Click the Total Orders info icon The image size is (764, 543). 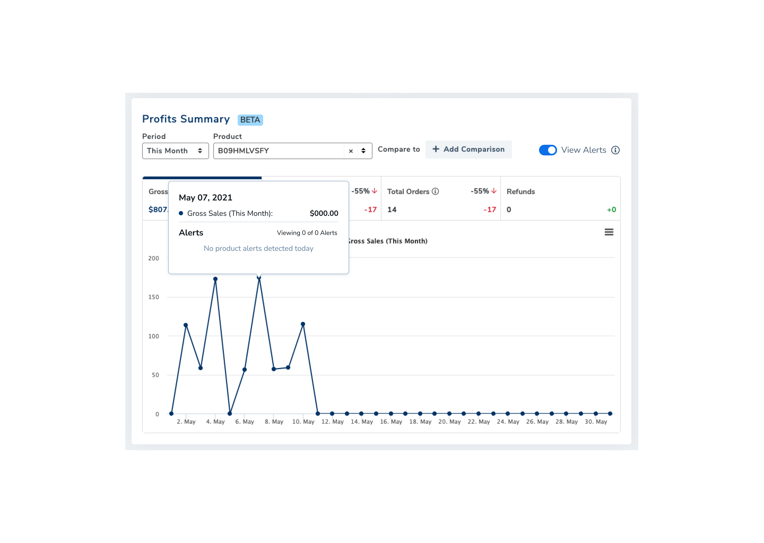(x=435, y=191)
